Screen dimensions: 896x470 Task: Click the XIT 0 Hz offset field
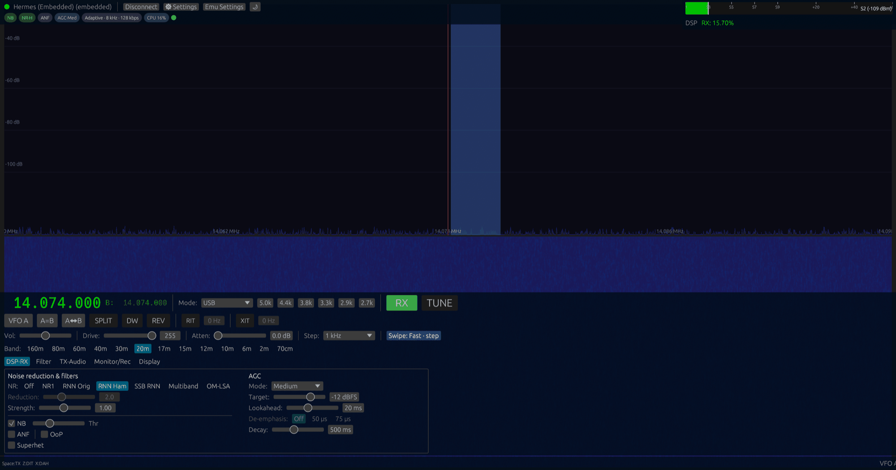(268, 321)
